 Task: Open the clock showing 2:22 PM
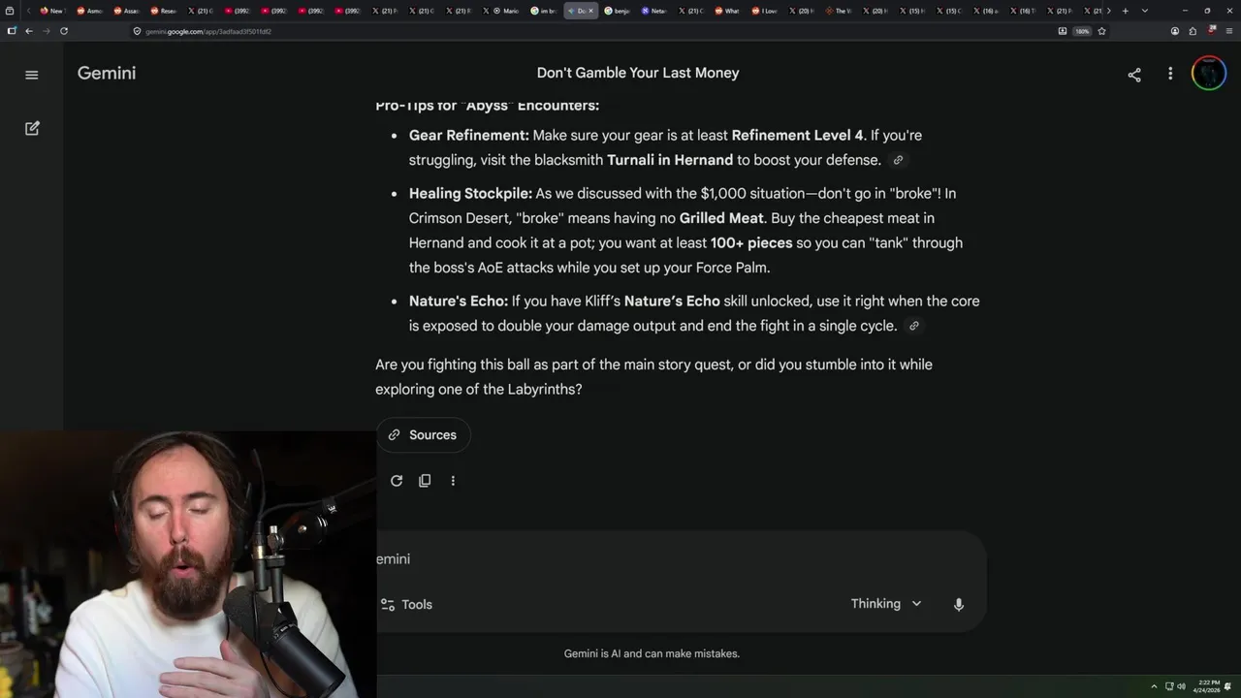1207,686
